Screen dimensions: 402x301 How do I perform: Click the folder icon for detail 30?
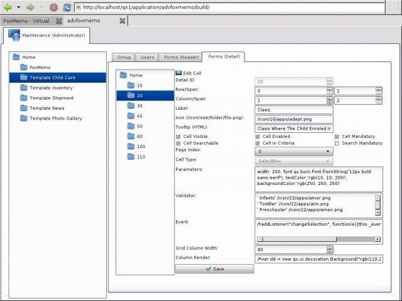(x=131, y=106)
